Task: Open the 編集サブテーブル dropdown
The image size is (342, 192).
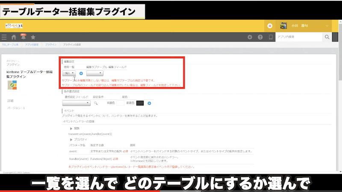Action: click(95, 73)
